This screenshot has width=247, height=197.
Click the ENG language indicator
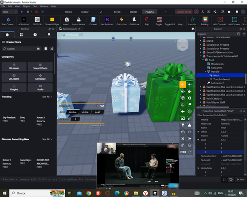tap(220, 193)
